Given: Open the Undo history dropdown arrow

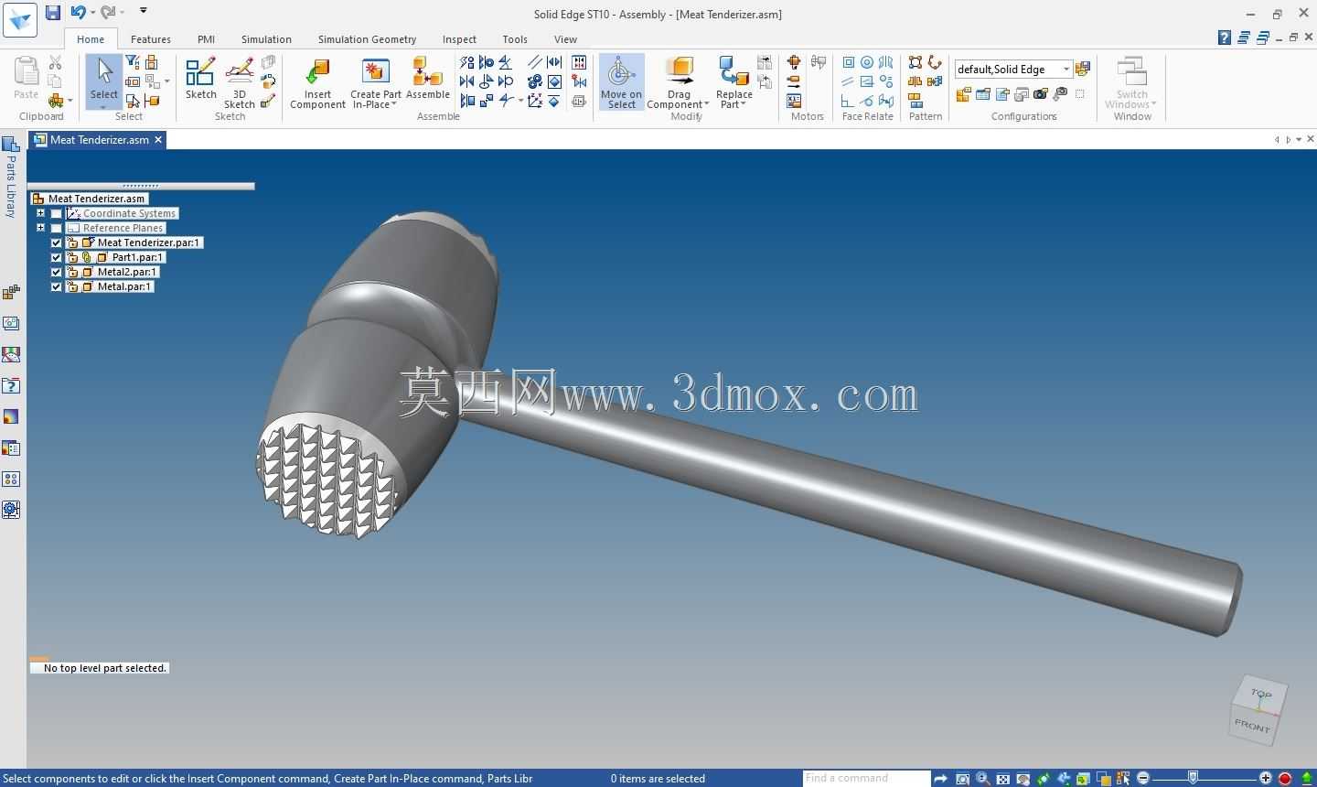Looking at the screenshot, I should (92, 12).
